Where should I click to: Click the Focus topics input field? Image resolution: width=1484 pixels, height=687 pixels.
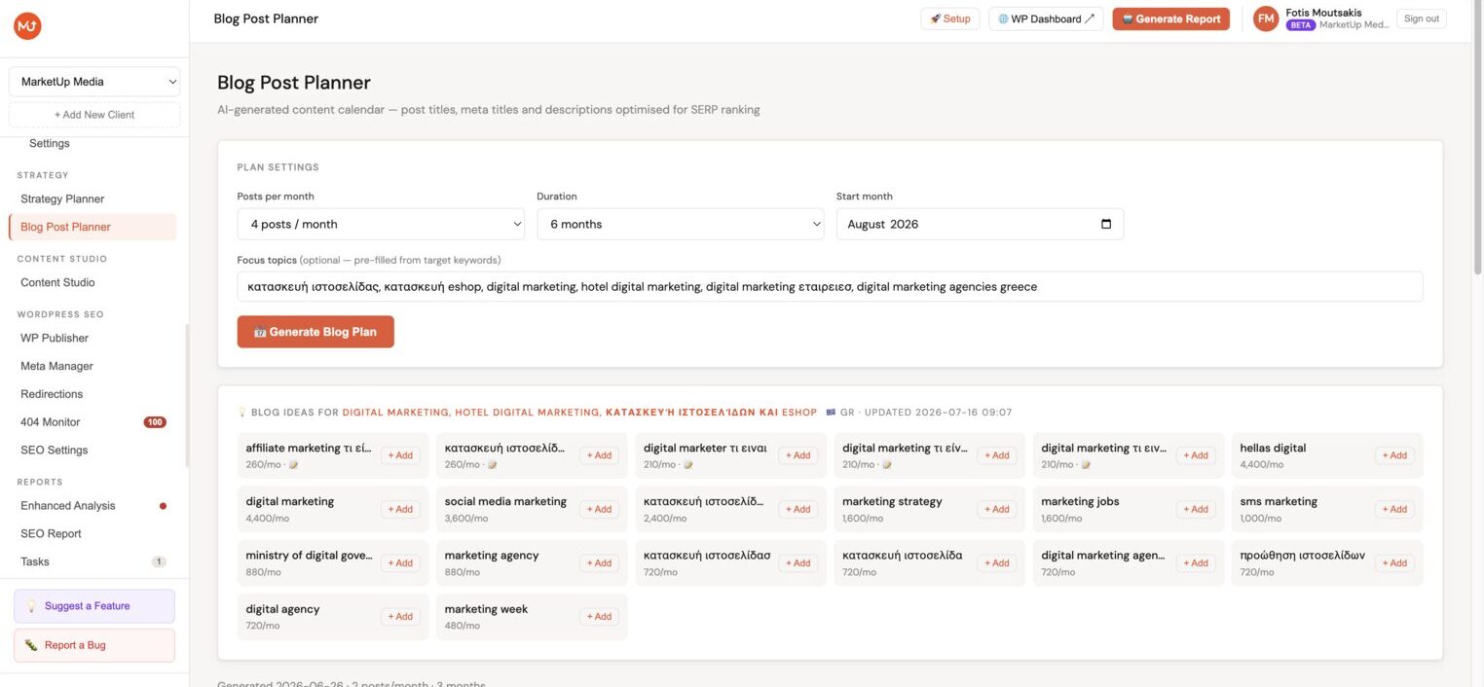click(830, 287)
